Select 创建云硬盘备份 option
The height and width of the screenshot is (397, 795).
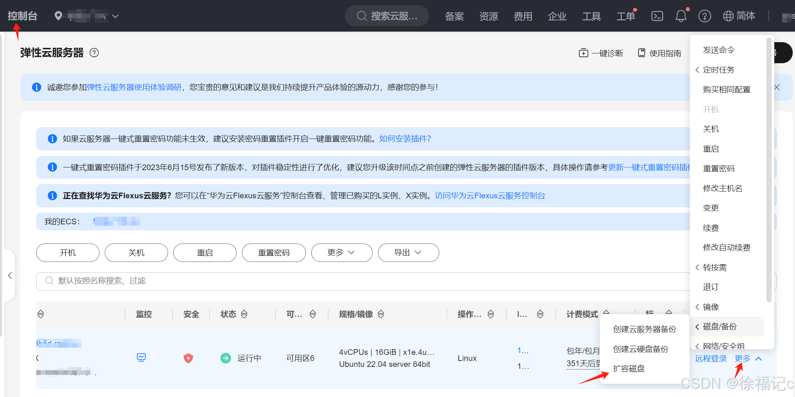[641, 349]
